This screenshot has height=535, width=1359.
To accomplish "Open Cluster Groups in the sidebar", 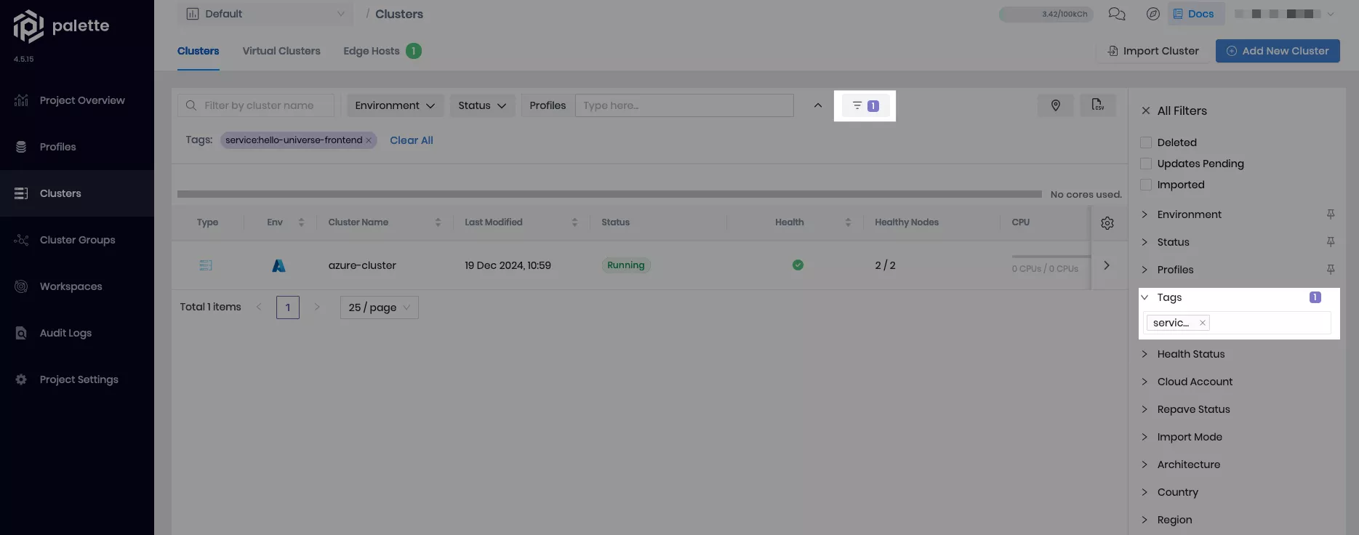I will point(77,240).
